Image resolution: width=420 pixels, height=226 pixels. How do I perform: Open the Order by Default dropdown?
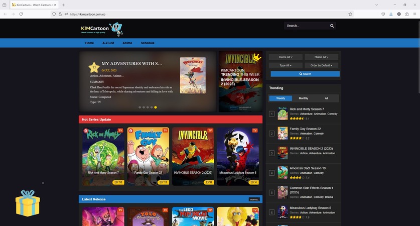click(x=321, y=65)
